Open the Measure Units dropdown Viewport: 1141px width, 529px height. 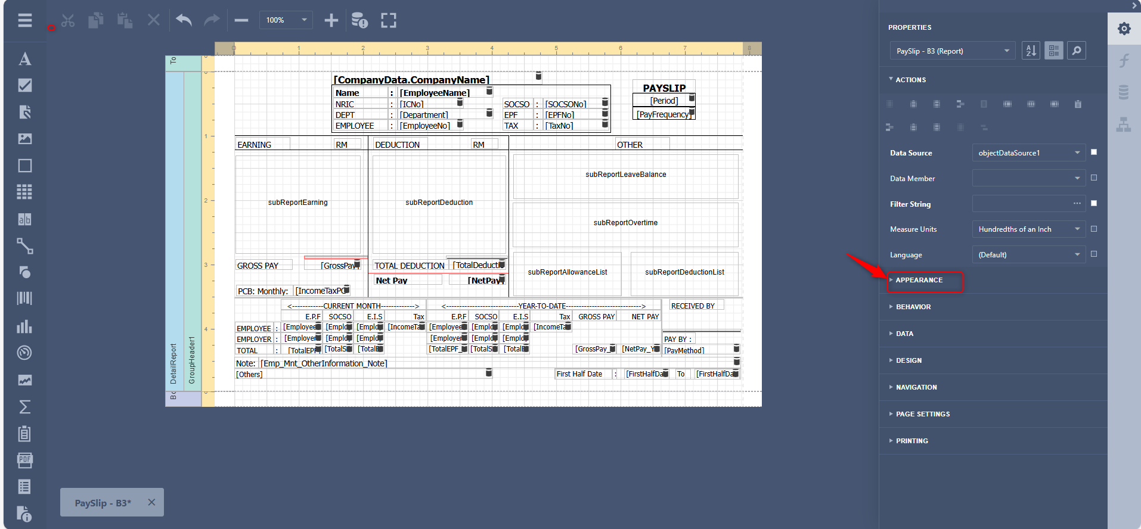1028,229
